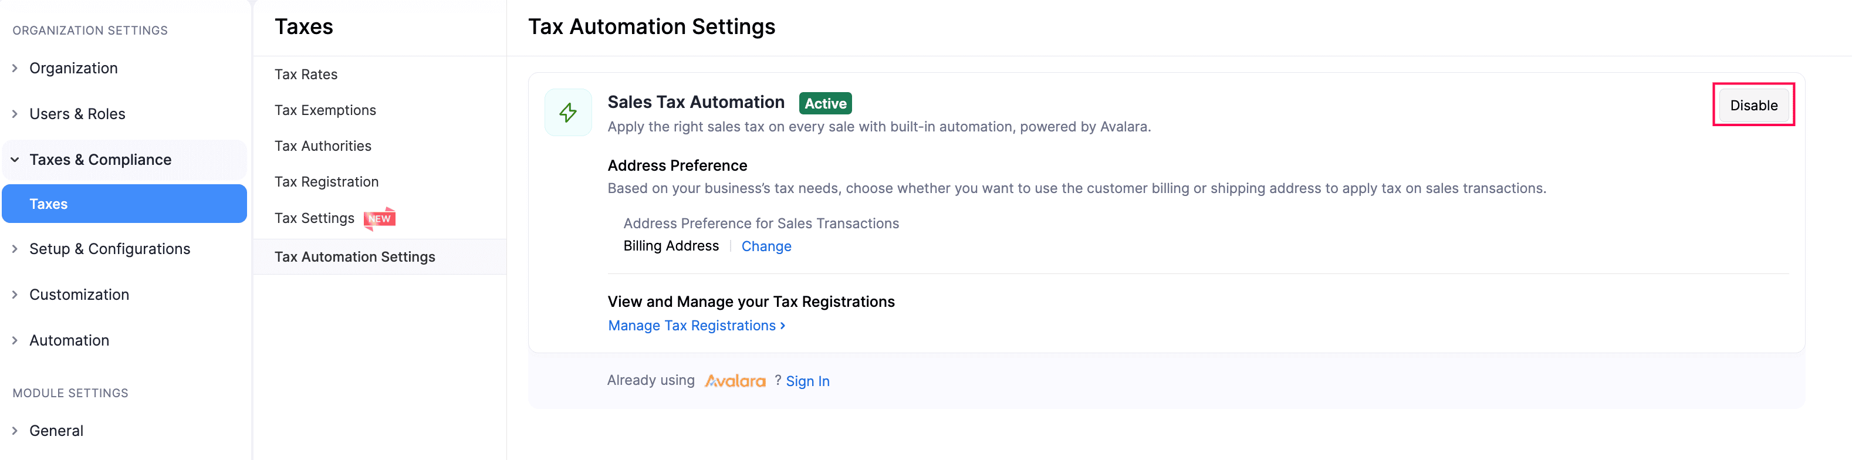Open the Tax Exemptions page
The image size is (1852, 460).
point(325,111)
